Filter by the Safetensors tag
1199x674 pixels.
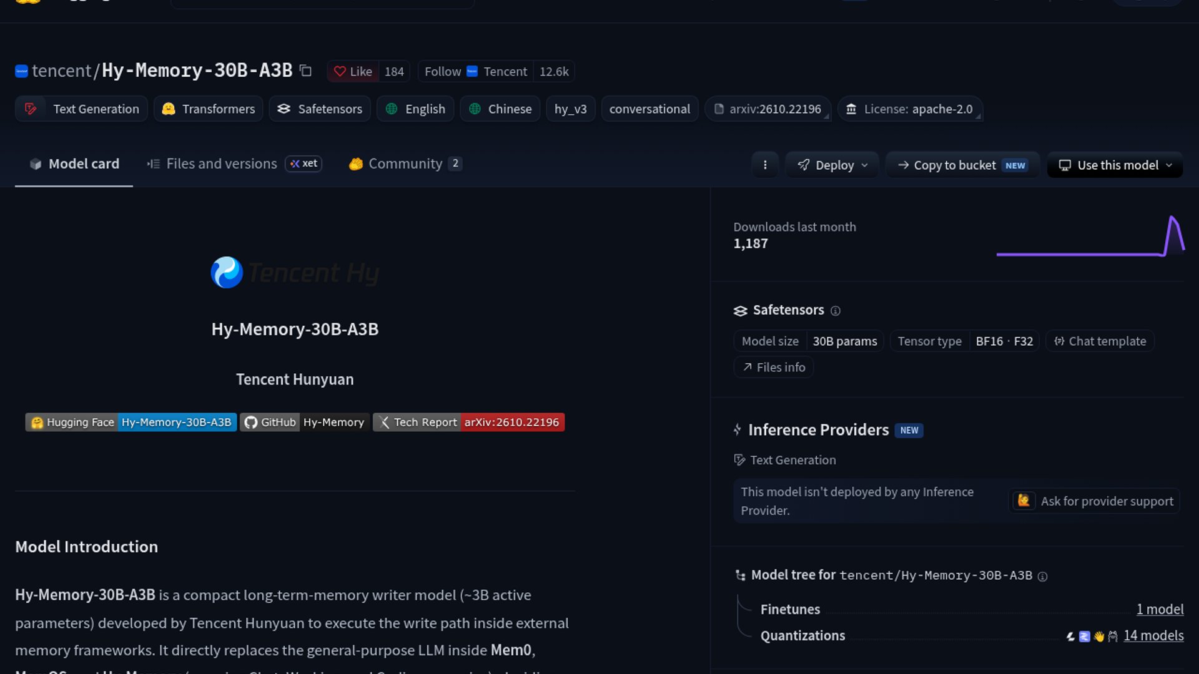pos(320,109)
